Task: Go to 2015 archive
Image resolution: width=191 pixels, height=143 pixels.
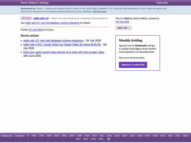Action: tap(132, 136)
